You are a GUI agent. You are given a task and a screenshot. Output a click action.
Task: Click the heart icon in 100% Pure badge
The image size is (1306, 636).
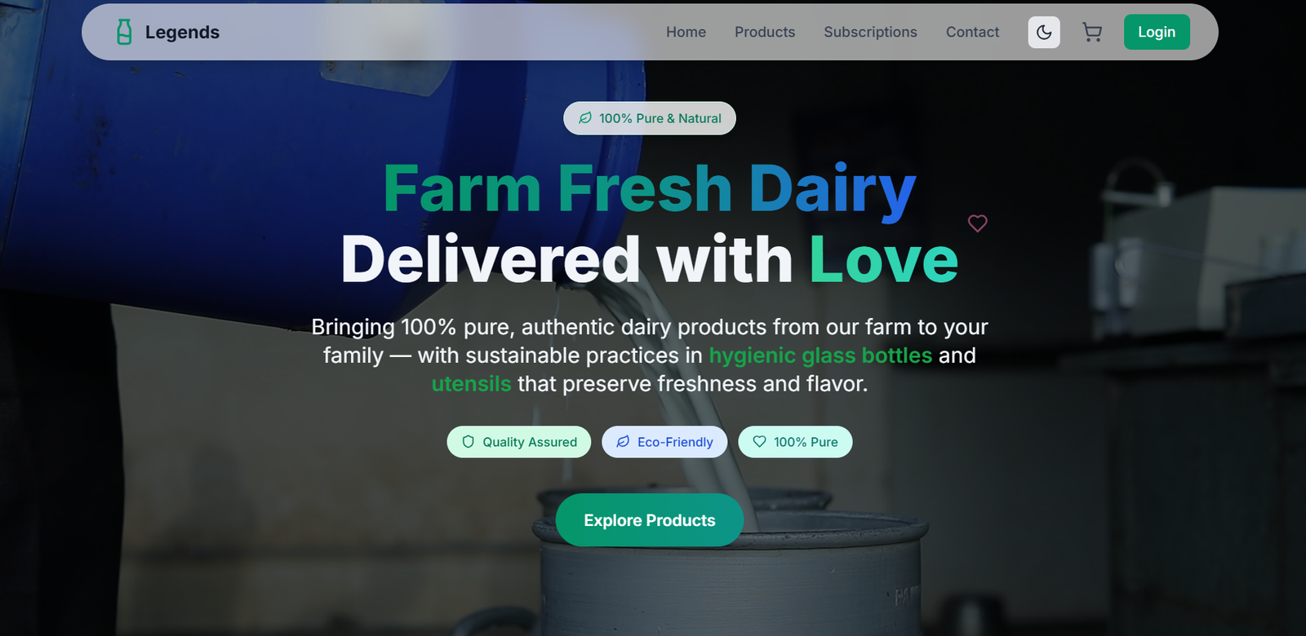(x=759, y=442)
